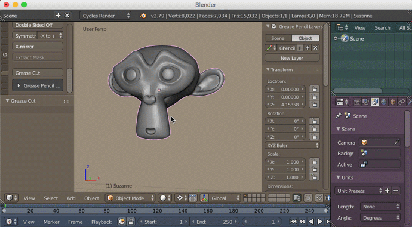Toggle manipulate center points button
The width and height of the screenshot is (412, 227).
pos(193,198)
